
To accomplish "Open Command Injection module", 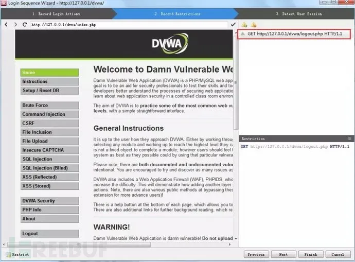I will coord(49,114).
